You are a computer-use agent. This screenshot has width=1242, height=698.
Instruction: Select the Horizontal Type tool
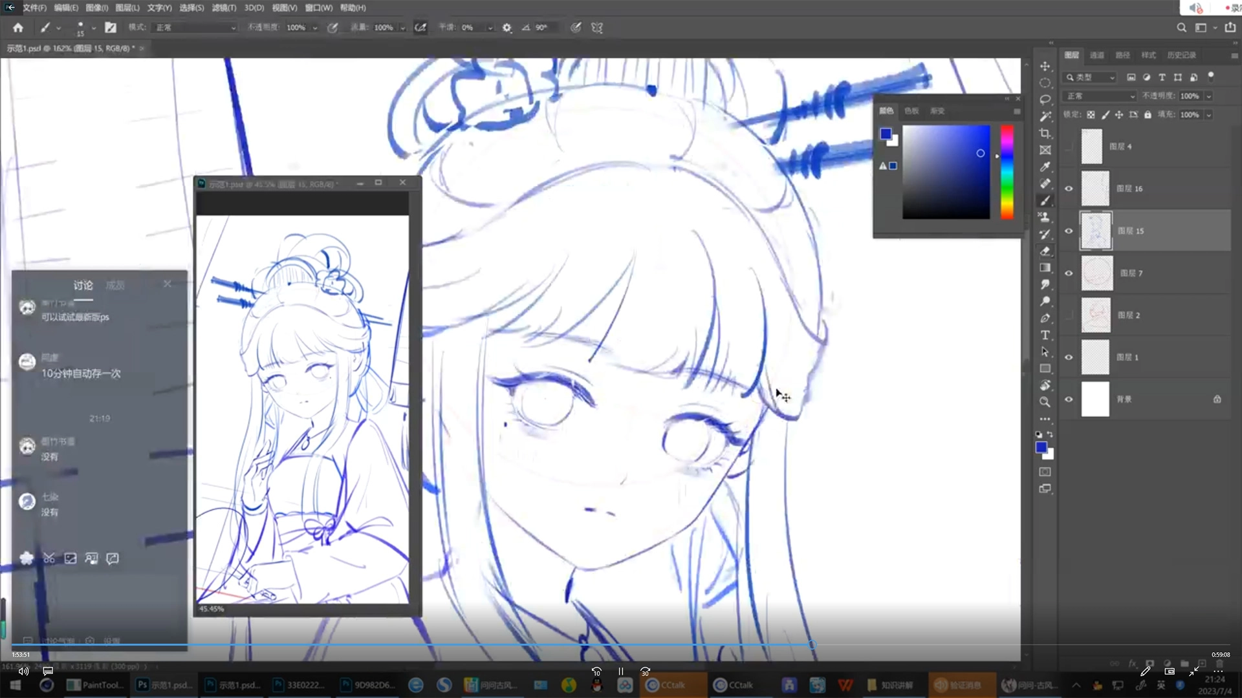click(x=1045, y=335)
